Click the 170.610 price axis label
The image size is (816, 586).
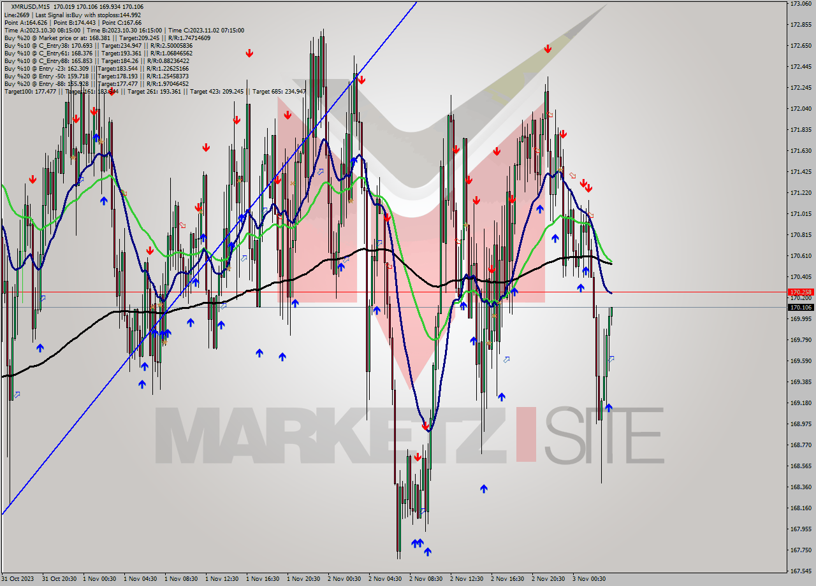pos(801,256)
